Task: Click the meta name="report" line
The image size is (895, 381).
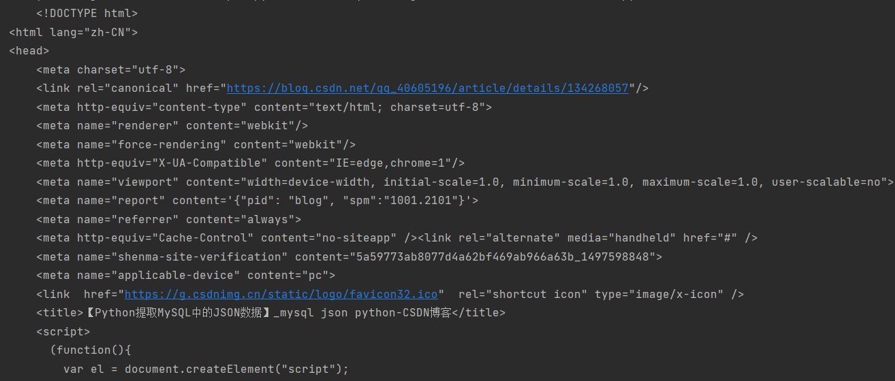Action: pos(257,201)
